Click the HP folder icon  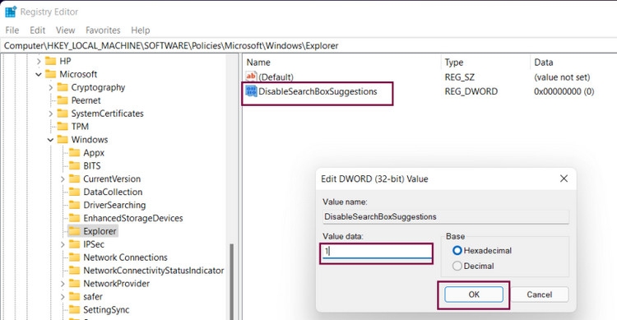50,61
